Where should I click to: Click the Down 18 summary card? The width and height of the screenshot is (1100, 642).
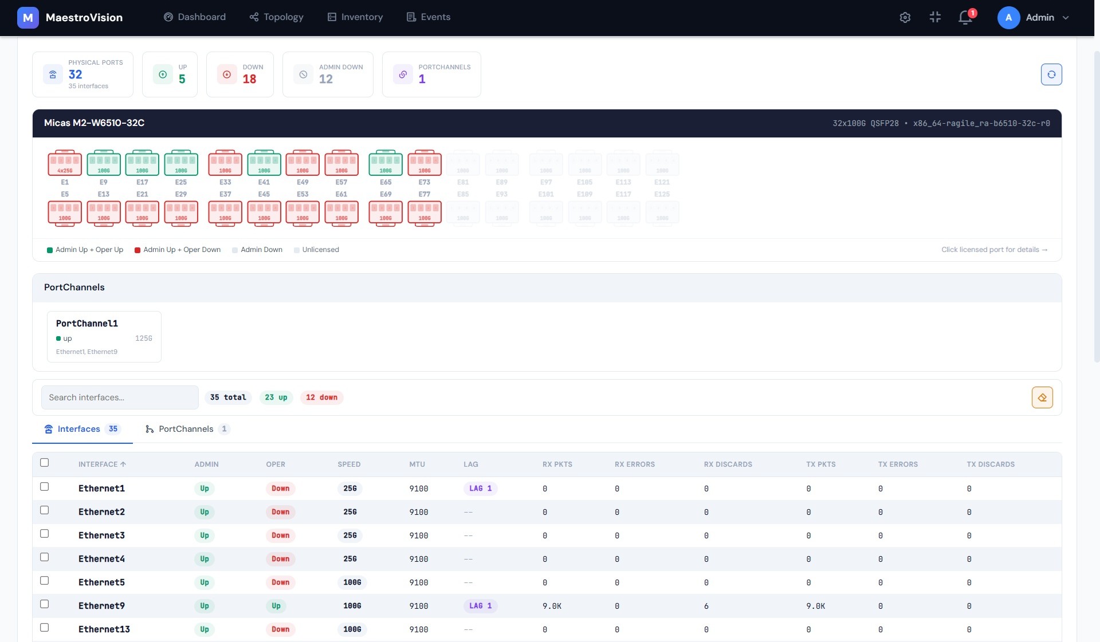pos(240,74)
